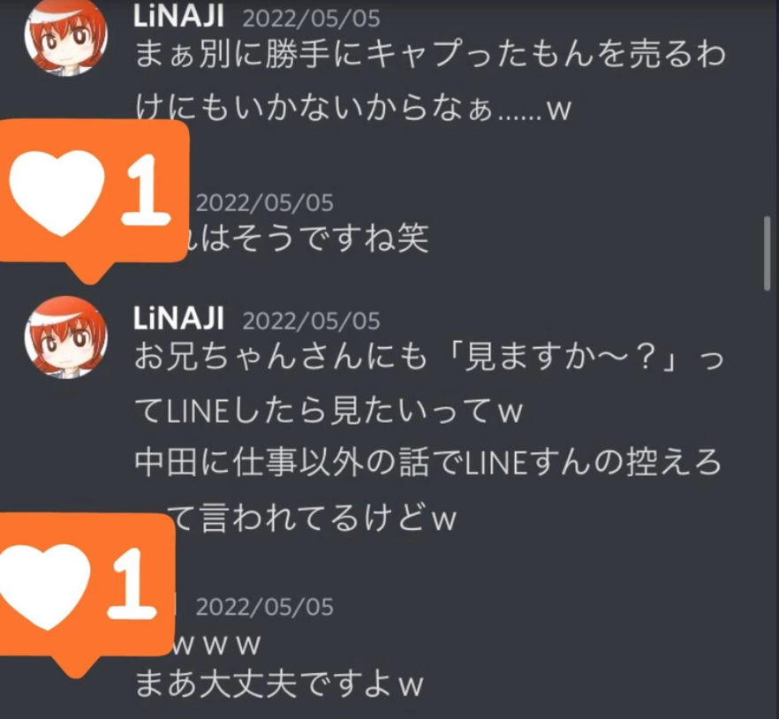The height and width of the screenshot is (719, 779).
Task: Click the timestamp above the www message
Action: [x=264, y=607]
